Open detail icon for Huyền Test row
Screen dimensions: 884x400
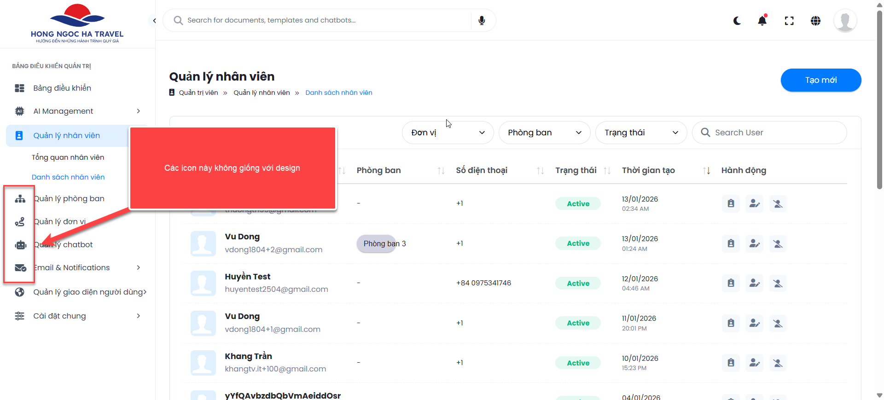[731, 283]
